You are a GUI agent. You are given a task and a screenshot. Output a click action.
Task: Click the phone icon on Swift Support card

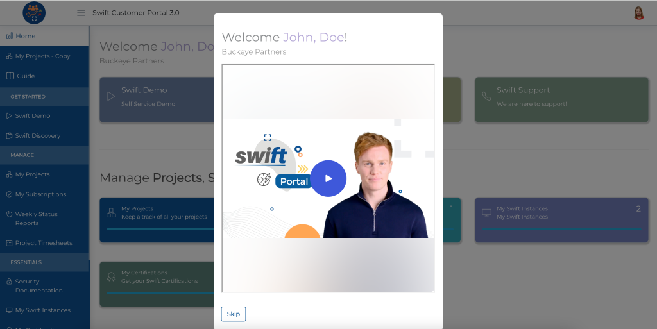coord(486,96)
